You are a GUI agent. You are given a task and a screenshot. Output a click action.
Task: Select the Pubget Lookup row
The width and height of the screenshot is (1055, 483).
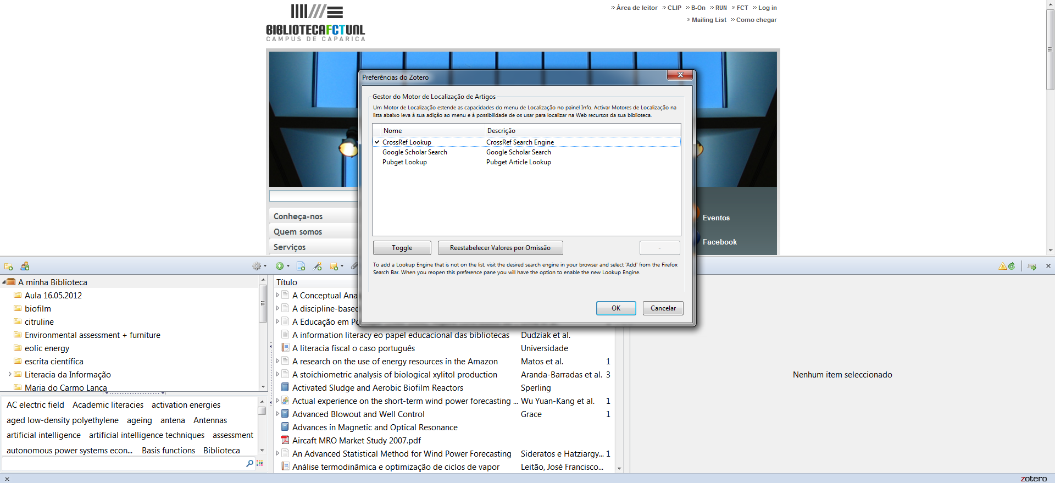point(526,162)
